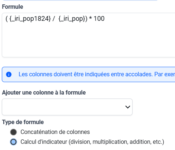Image resolution: width=175 pixels, height=150 pixels.
Task: Open the Ajouter une colonne select box
Action: tap(67, 107)
